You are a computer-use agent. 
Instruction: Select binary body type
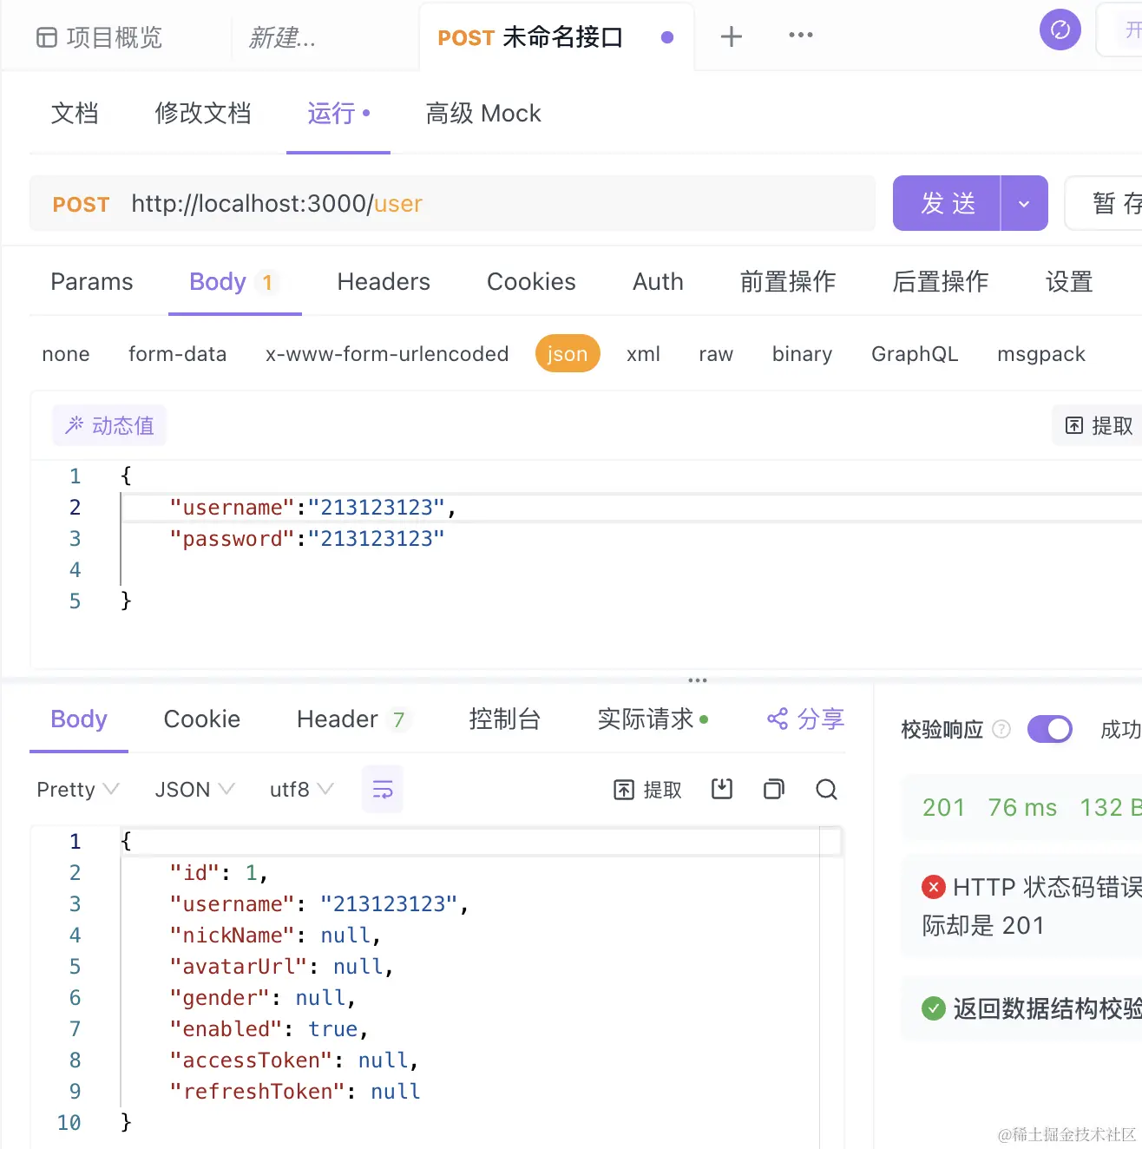[802, 354]
